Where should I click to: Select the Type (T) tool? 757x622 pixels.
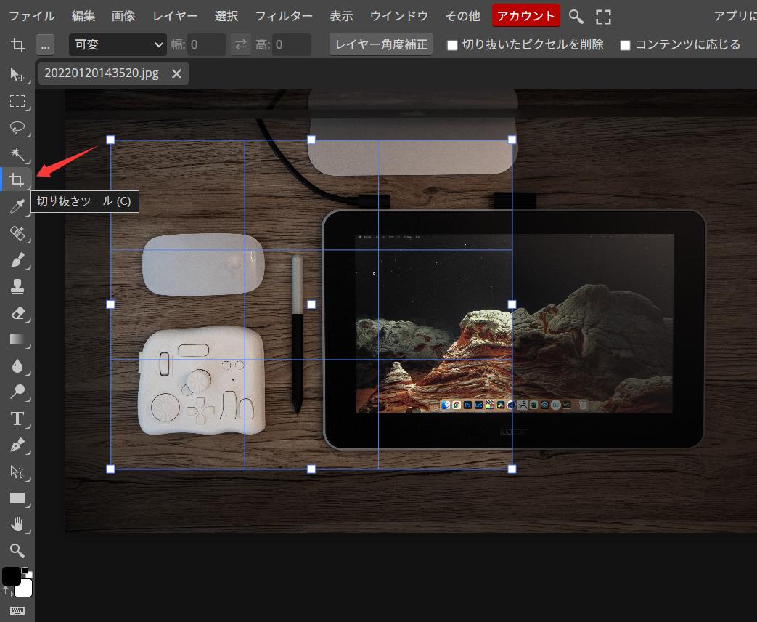point(17,419)
